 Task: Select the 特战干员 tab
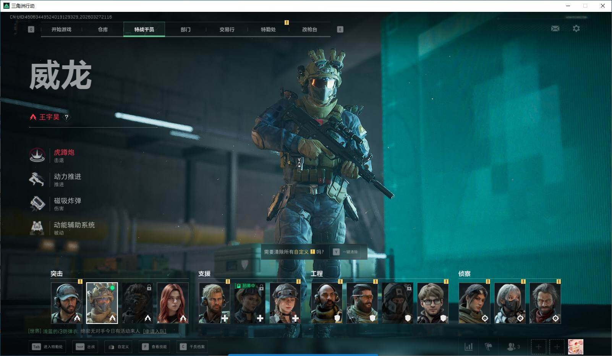pyautogui.click(x=144, y=29)
